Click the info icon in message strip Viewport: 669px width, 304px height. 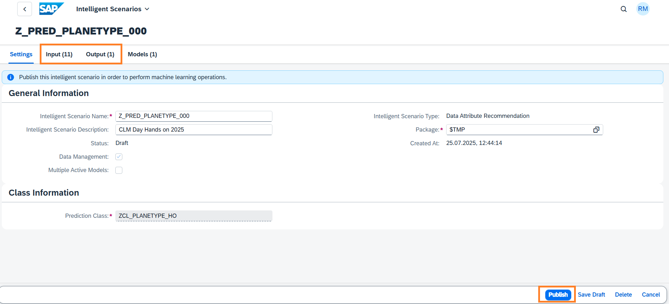pyautogui.click(x=11, y=77)
